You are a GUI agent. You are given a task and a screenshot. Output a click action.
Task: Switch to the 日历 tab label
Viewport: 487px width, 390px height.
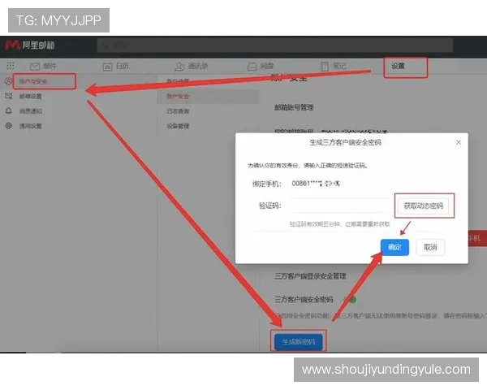122,66
